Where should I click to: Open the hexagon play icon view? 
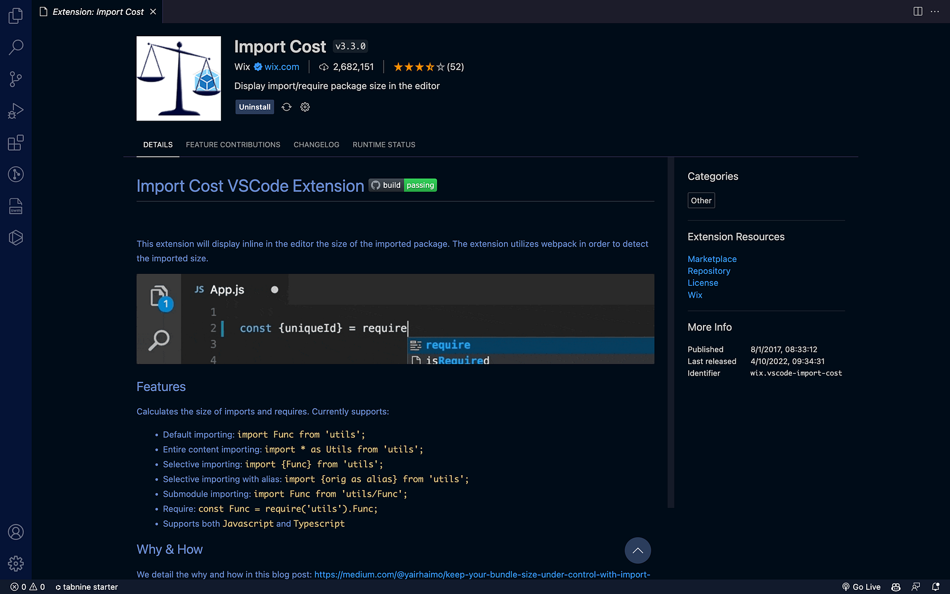(x=16, y=238)
